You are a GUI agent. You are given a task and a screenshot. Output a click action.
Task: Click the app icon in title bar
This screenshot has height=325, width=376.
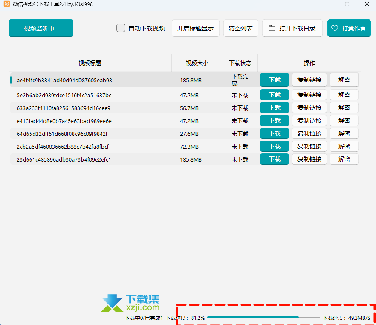coord(7,4)
